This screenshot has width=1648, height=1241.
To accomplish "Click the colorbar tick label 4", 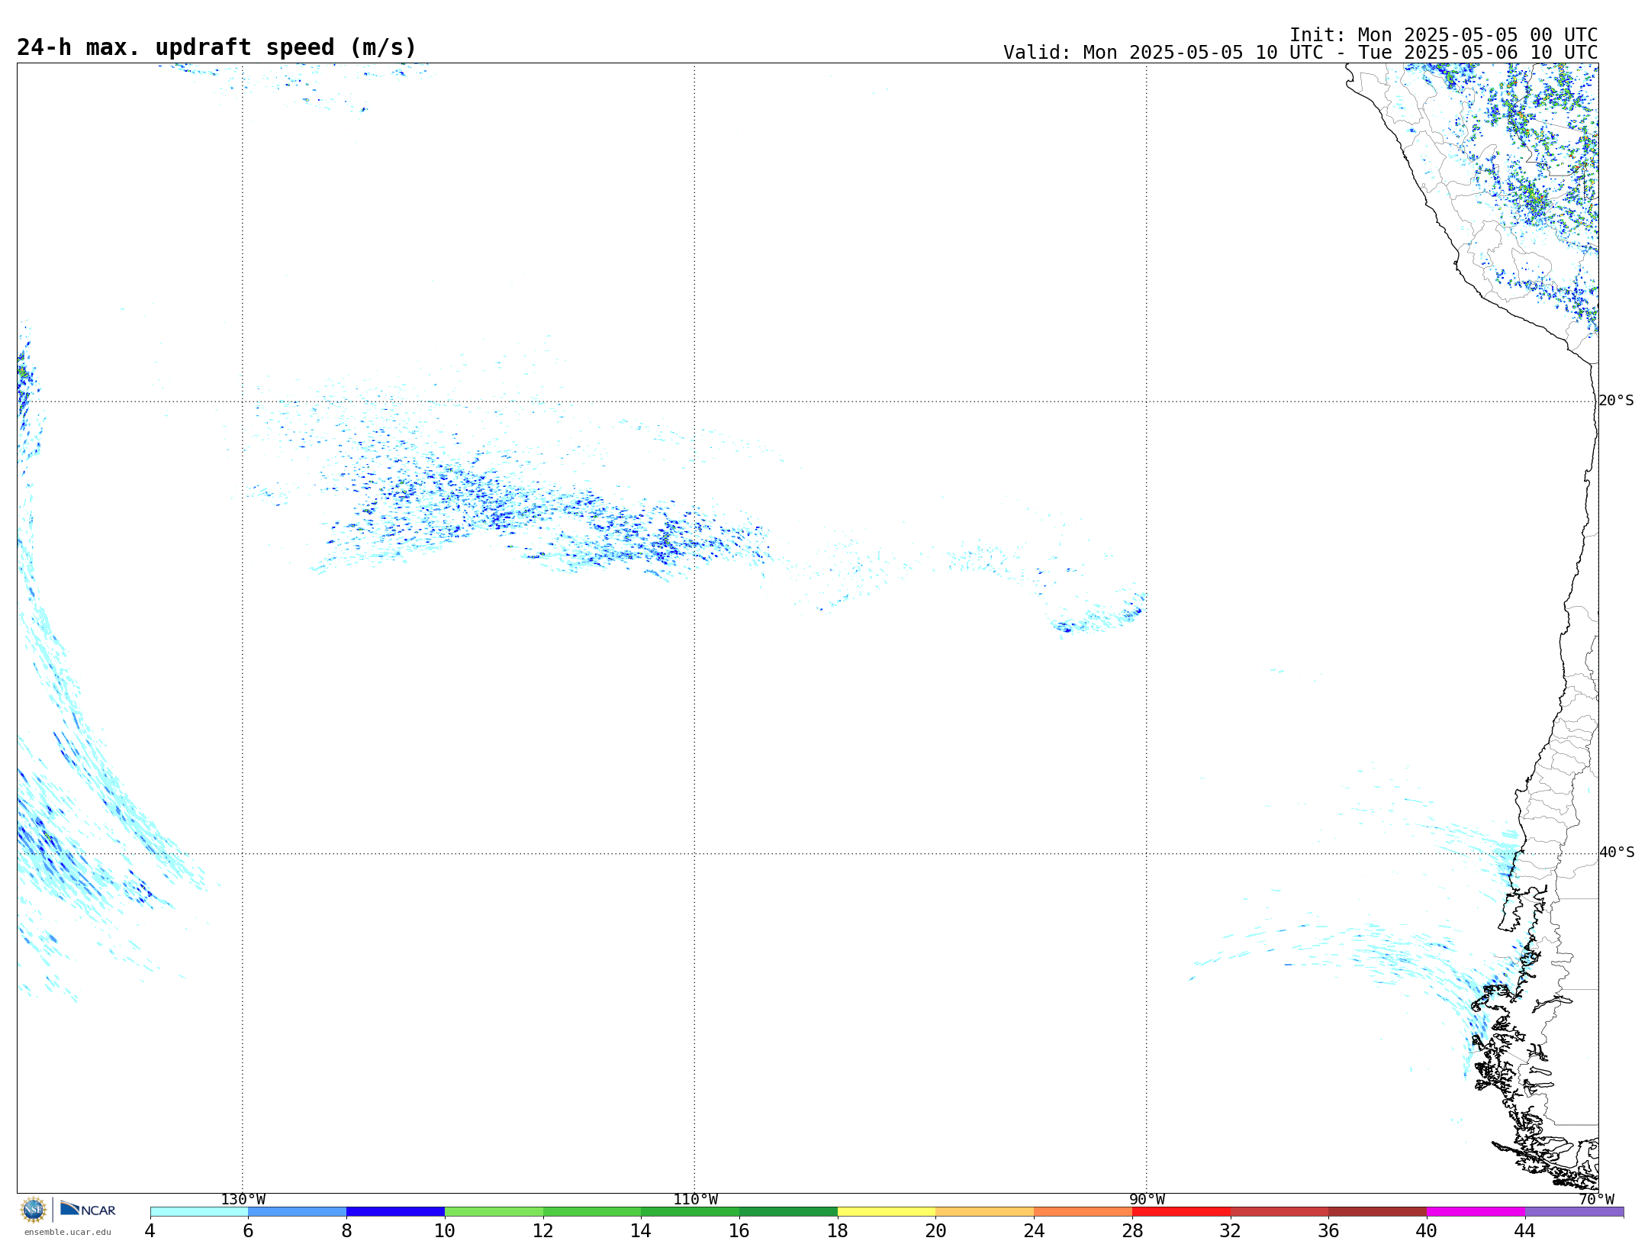I will pyautogui.click(x=150, y=1230).
